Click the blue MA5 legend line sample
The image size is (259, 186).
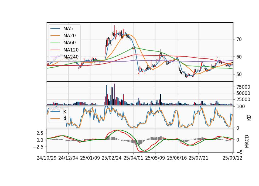[x=55, y=29]
